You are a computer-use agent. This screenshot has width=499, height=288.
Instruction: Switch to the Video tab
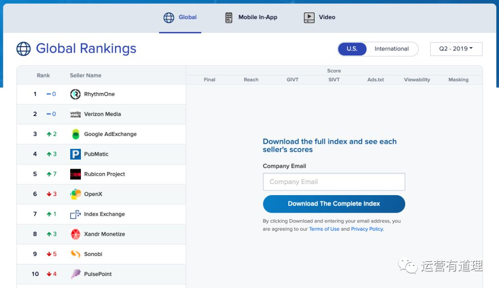pyautogui.click(x=320, y=17)
